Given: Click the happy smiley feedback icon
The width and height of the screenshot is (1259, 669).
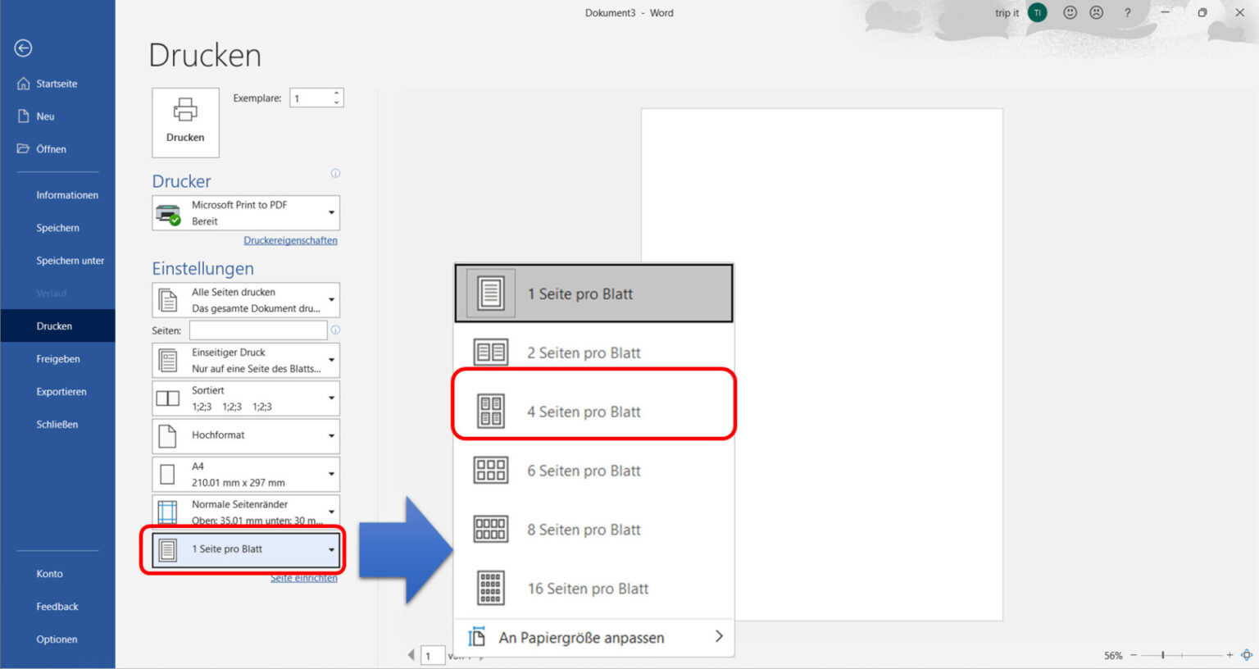Looking at the screenshot, I should point(1070,12).
